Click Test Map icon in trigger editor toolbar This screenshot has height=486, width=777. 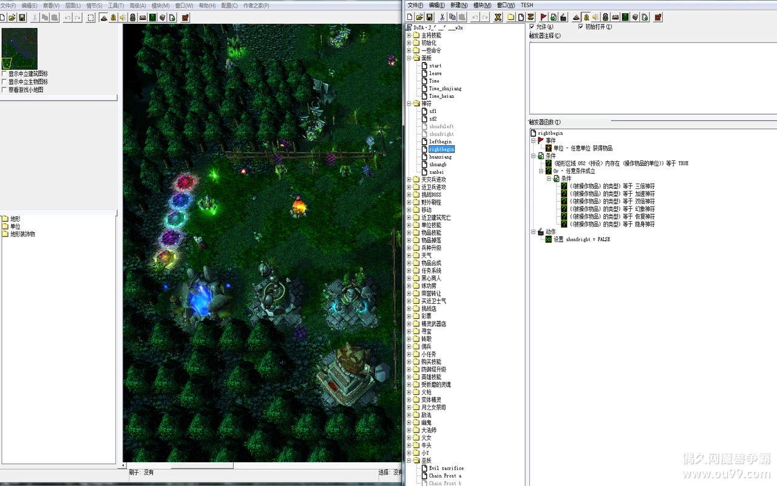[x=658, y=17]
